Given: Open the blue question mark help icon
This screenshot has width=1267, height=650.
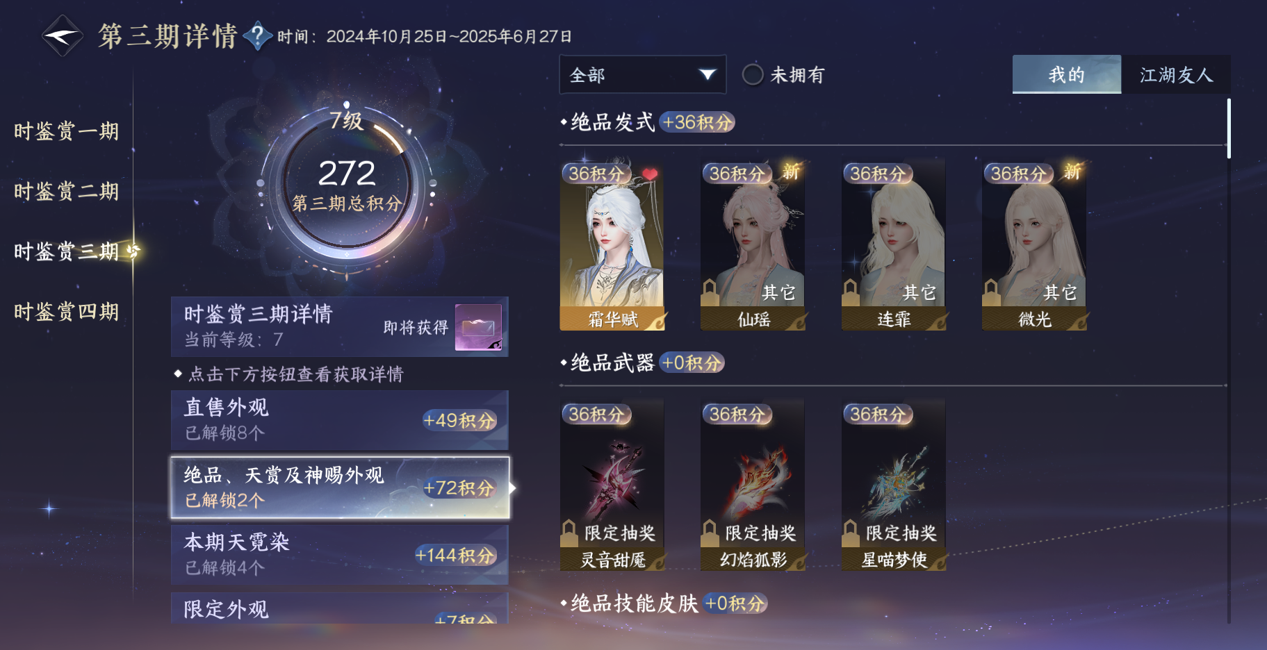Looking at the screenshot, I should point(258,36).
